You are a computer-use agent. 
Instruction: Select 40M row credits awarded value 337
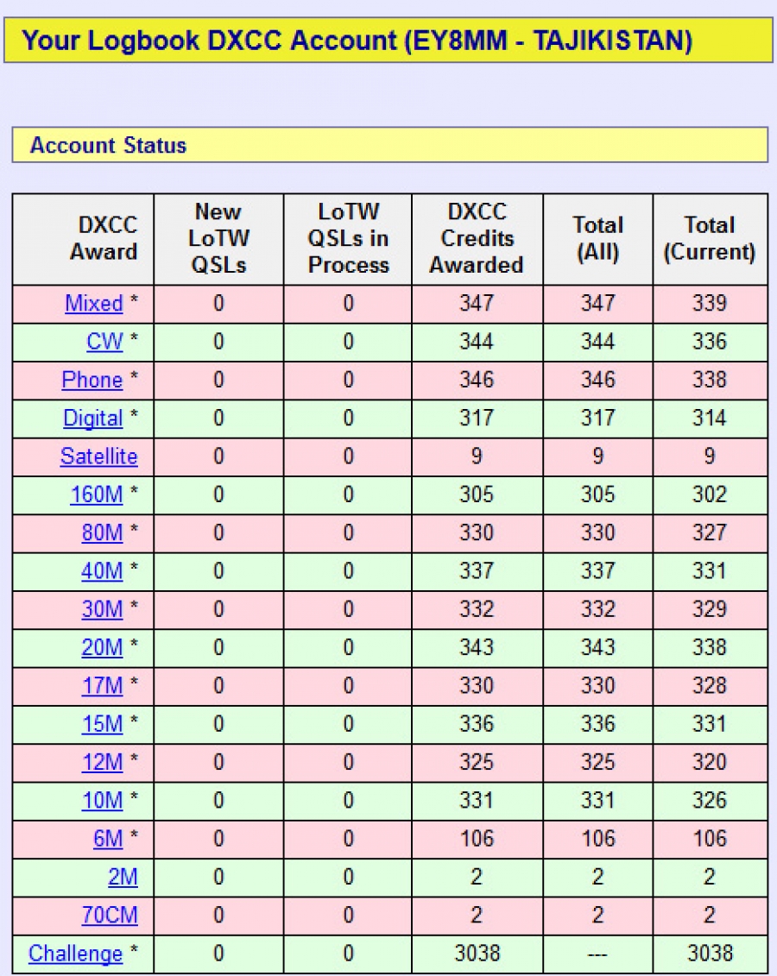[x=477, y=571]
